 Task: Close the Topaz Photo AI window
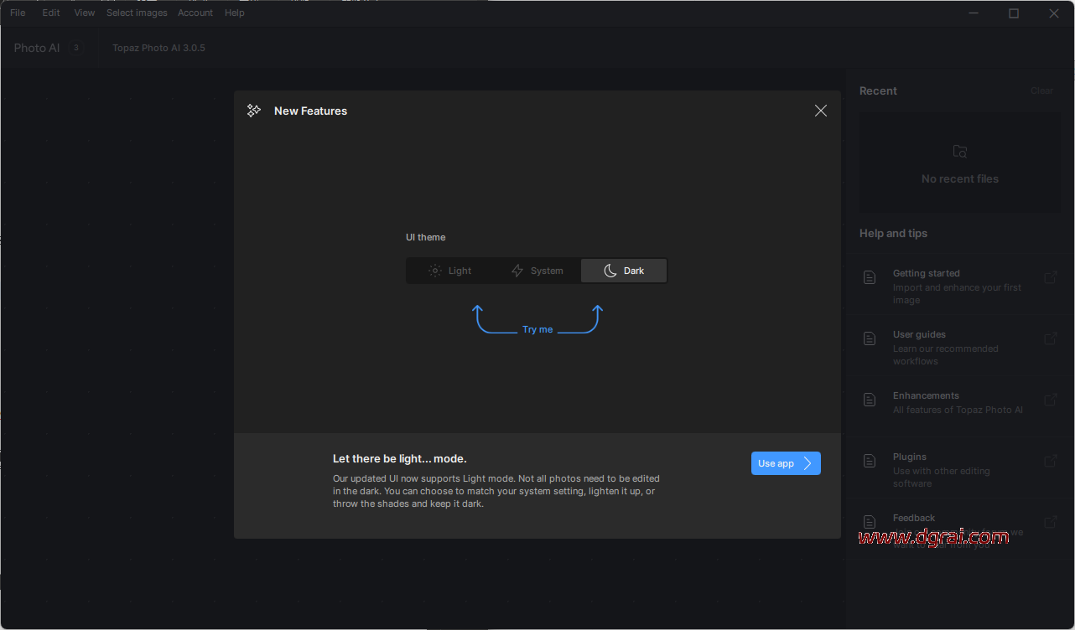pyautogui.click(x=1054, y=13)
